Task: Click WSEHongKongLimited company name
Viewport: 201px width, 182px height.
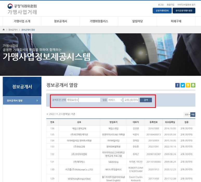Action: coord(79,179)
